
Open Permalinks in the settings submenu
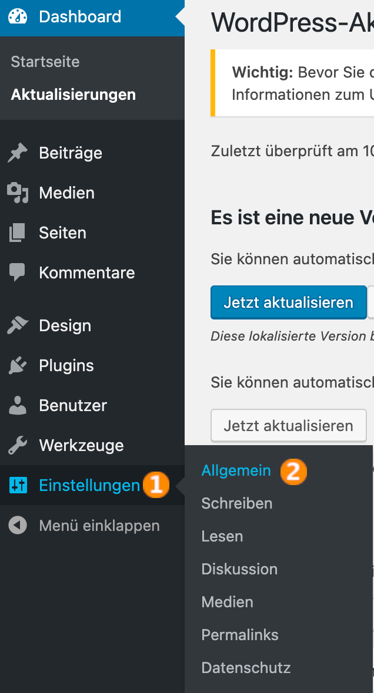[x=240, y=635]
